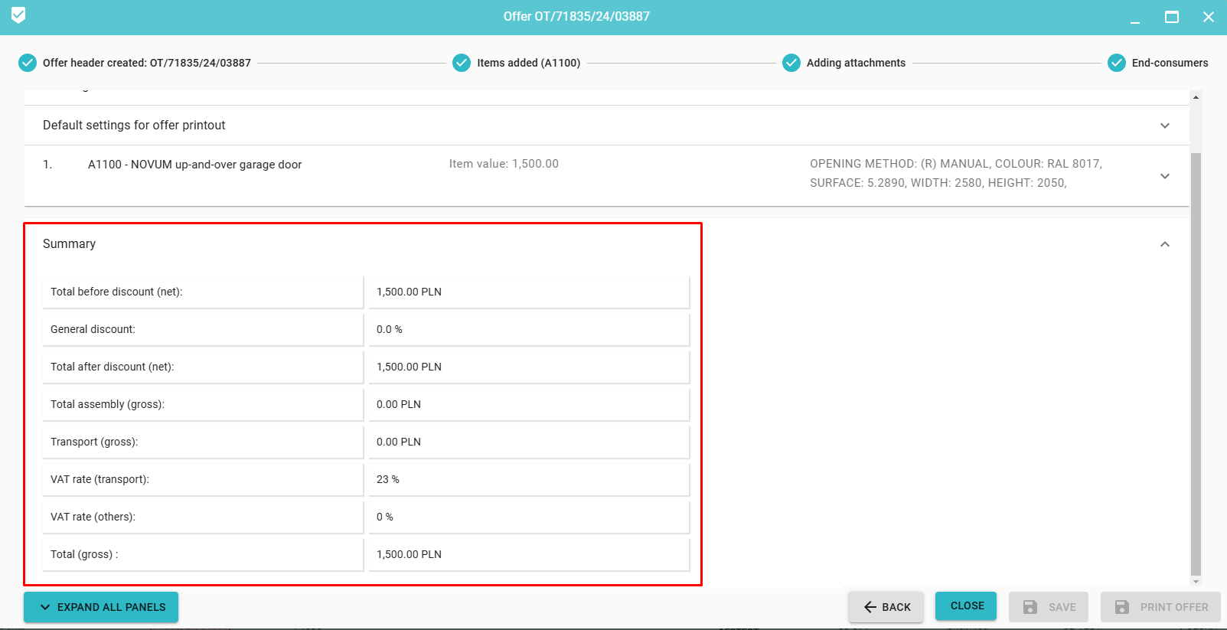1227x630 pixels.
Task: Click the scrollbar up arrow
Action: pyautogui.click(x=1196, y=97)
